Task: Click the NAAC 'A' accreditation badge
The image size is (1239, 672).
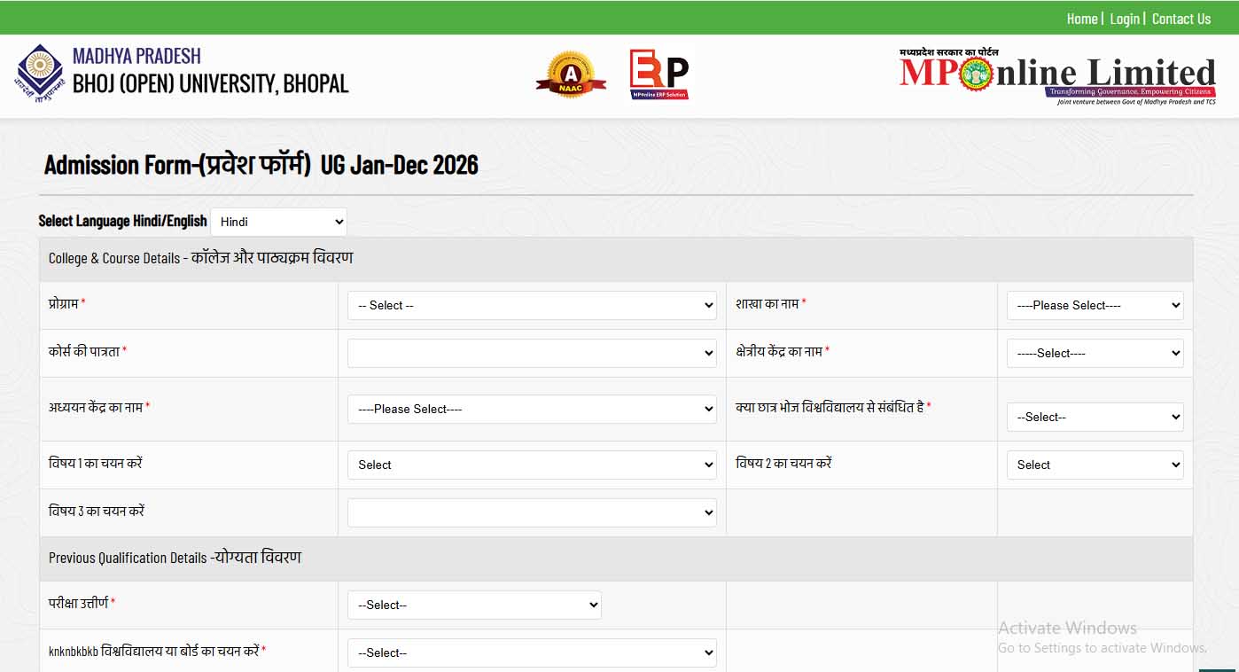Action: pos(571,74)
